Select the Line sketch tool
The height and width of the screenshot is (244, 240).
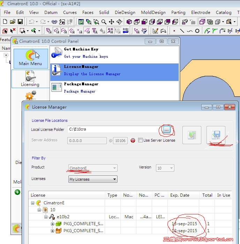click(182, 31)
